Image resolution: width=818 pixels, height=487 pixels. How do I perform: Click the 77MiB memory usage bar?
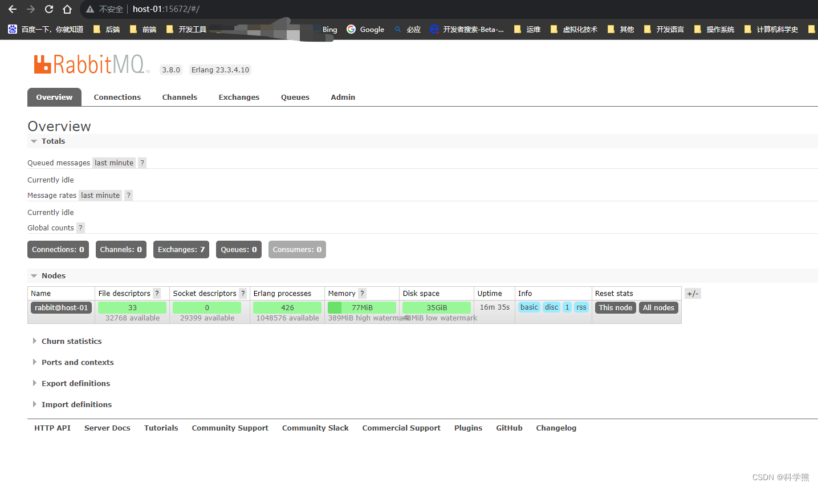point(362,308)
